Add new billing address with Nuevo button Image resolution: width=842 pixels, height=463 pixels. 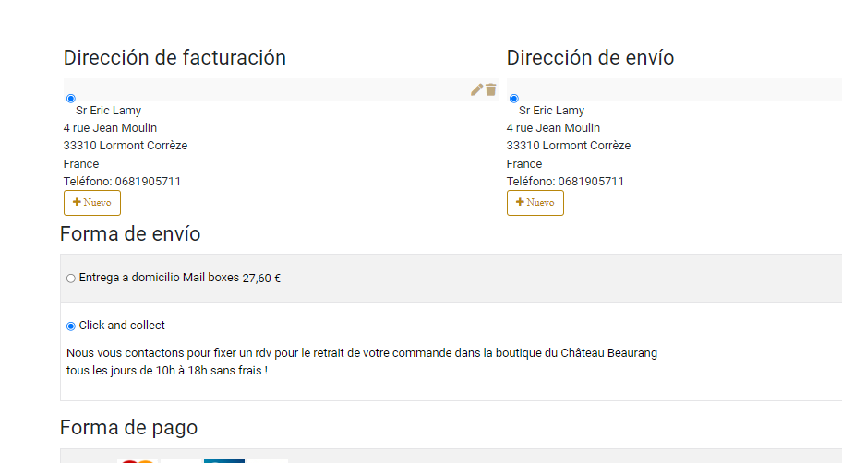[x=92, y=203]
